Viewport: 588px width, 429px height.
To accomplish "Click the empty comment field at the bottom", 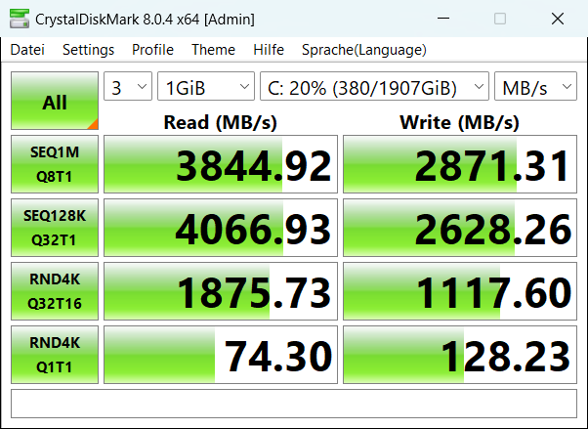I will click(x=294, y=404).
